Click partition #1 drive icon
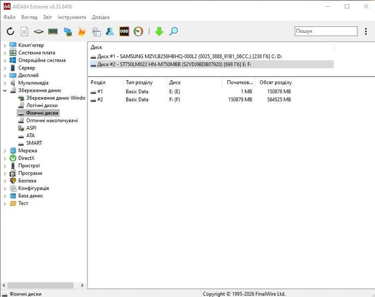This screenshot has width=375, height=297. click(x=93, y=92)
